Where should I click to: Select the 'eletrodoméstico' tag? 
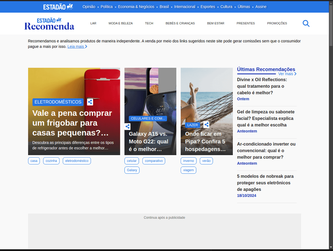point(77,161)
